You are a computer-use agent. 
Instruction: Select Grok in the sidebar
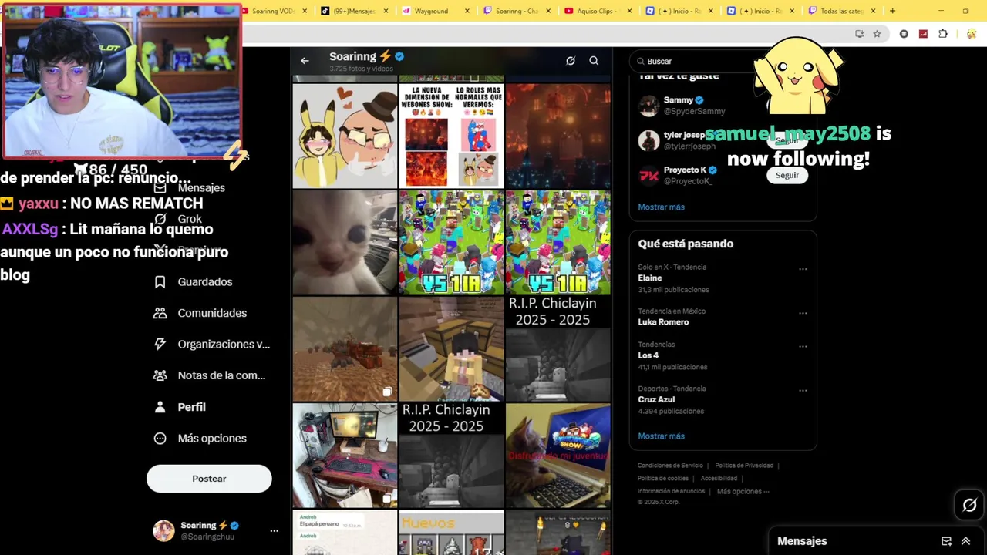coord(190,219)
